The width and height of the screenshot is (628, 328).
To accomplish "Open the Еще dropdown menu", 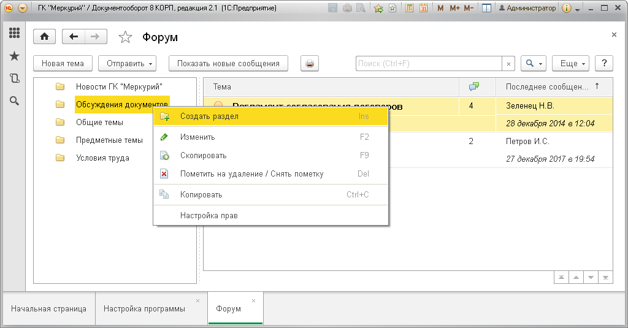I will (x=571, y=63).
